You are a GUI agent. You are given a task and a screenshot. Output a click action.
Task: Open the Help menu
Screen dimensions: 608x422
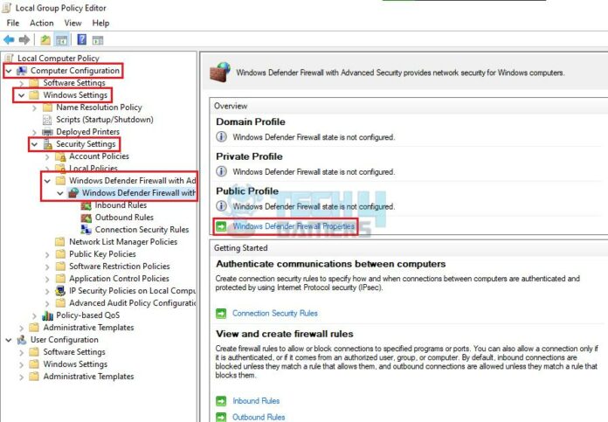tap(100, 23)
